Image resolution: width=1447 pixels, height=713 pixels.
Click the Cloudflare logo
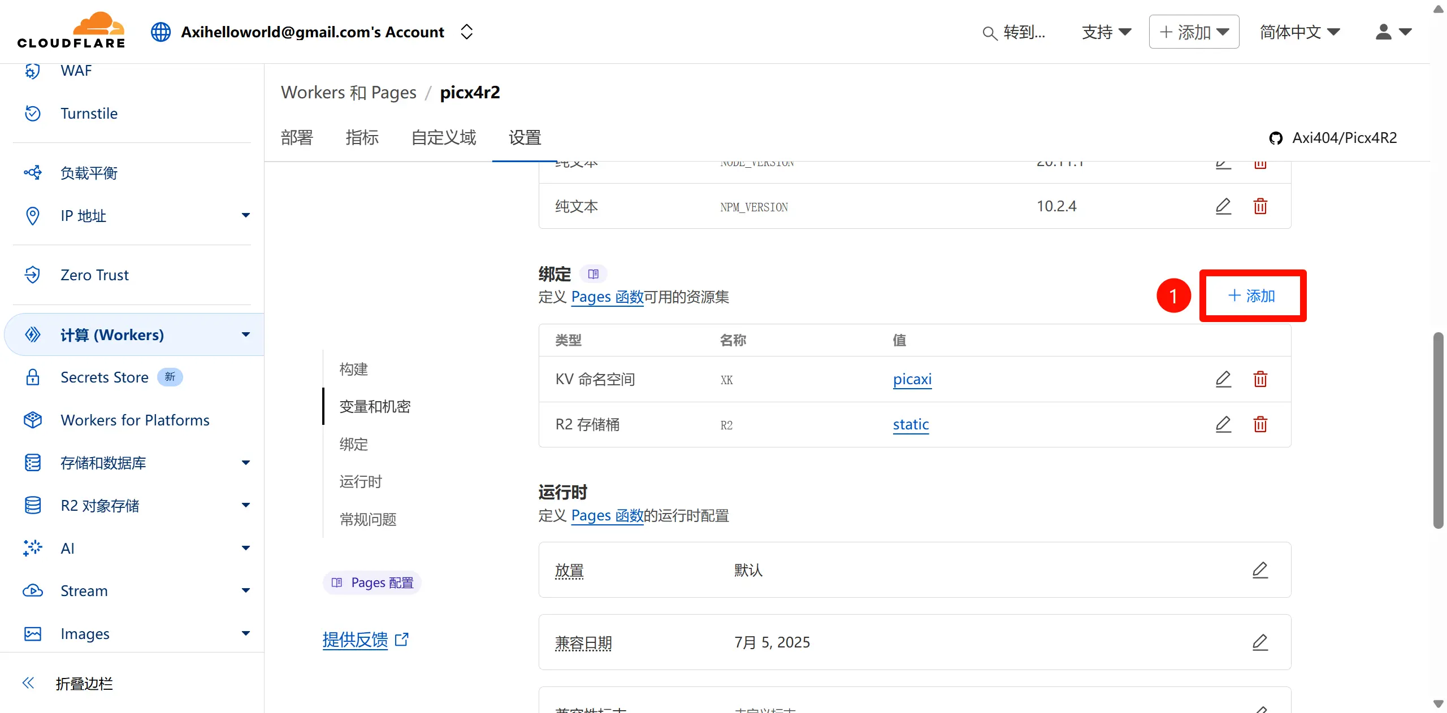pyautogui.click(x=71, y=31)
